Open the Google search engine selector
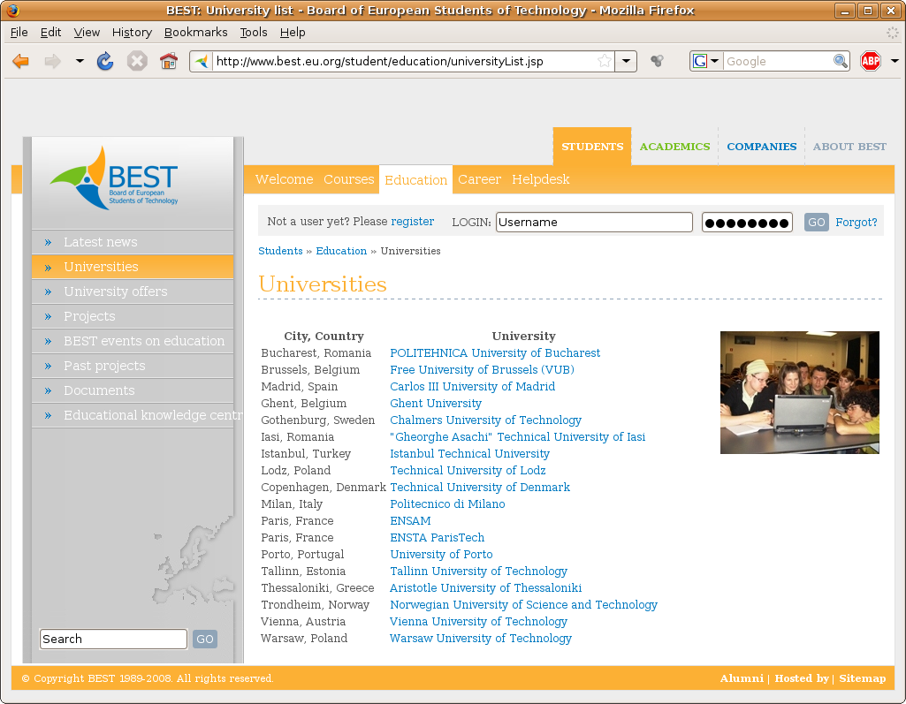906x704 pixels. pyautogui.click(x=706, y=61)
